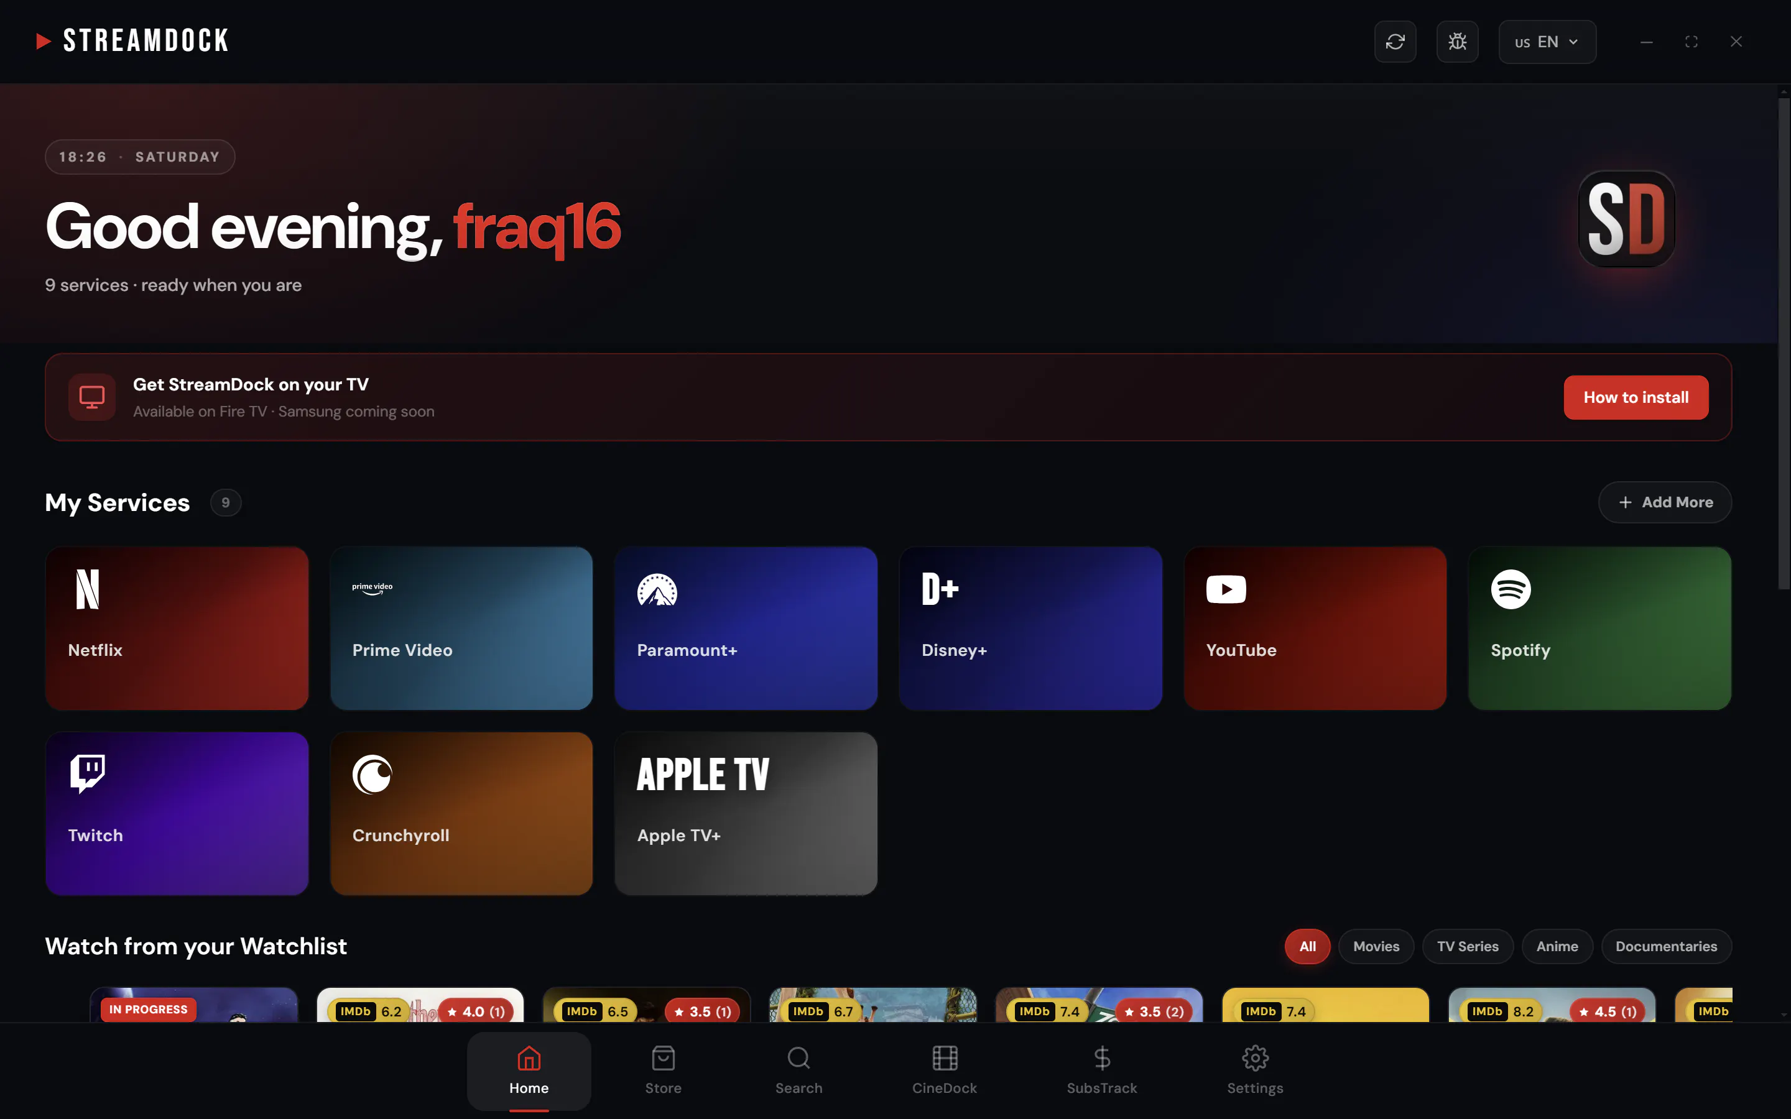Image resolution: width=1791 pixels, height=1119 pixels.
Task: Go to the Home tab
Action: coord(529,1071)
